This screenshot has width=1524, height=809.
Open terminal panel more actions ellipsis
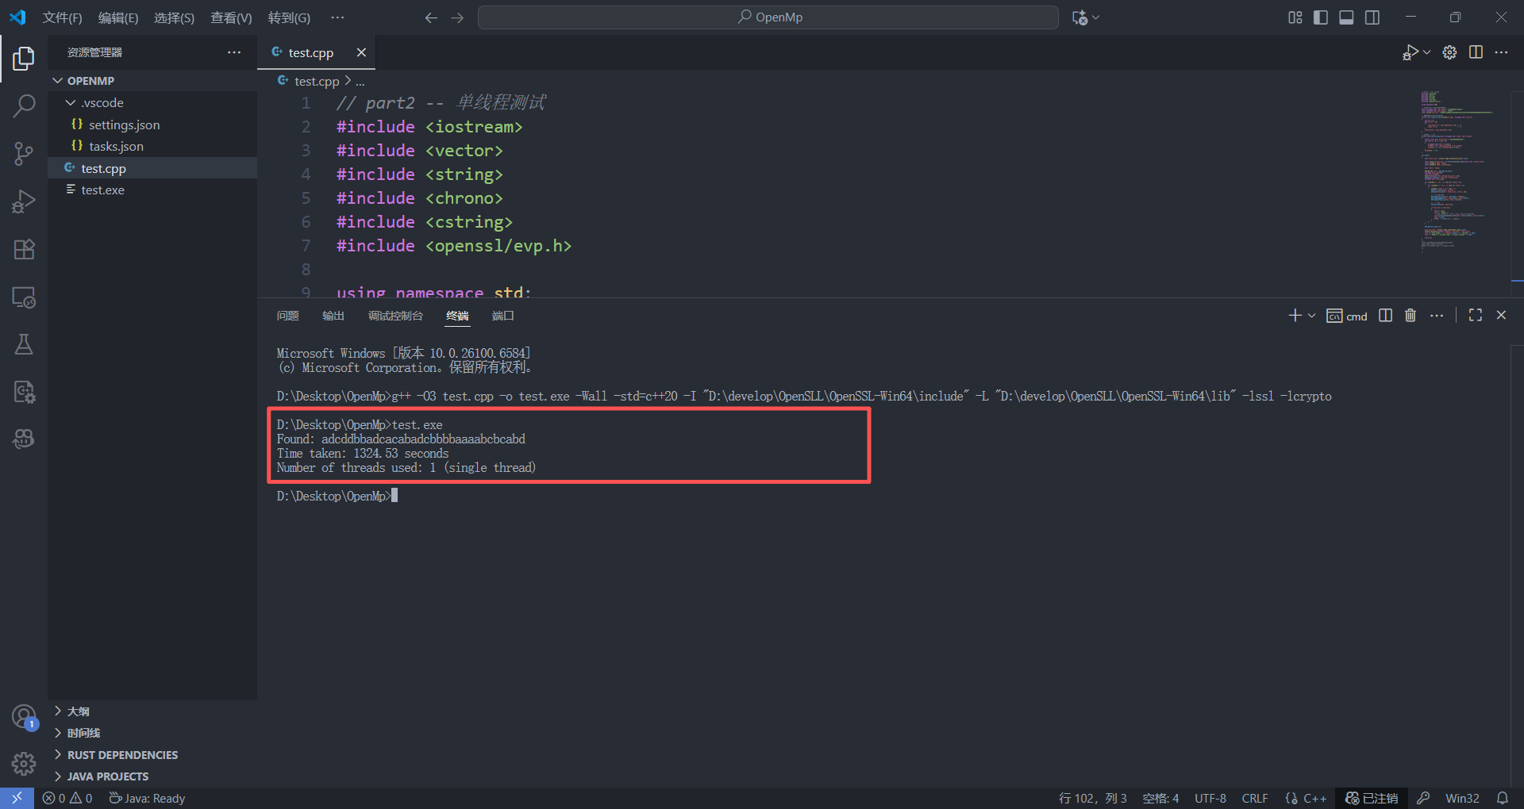[1437, 316]
